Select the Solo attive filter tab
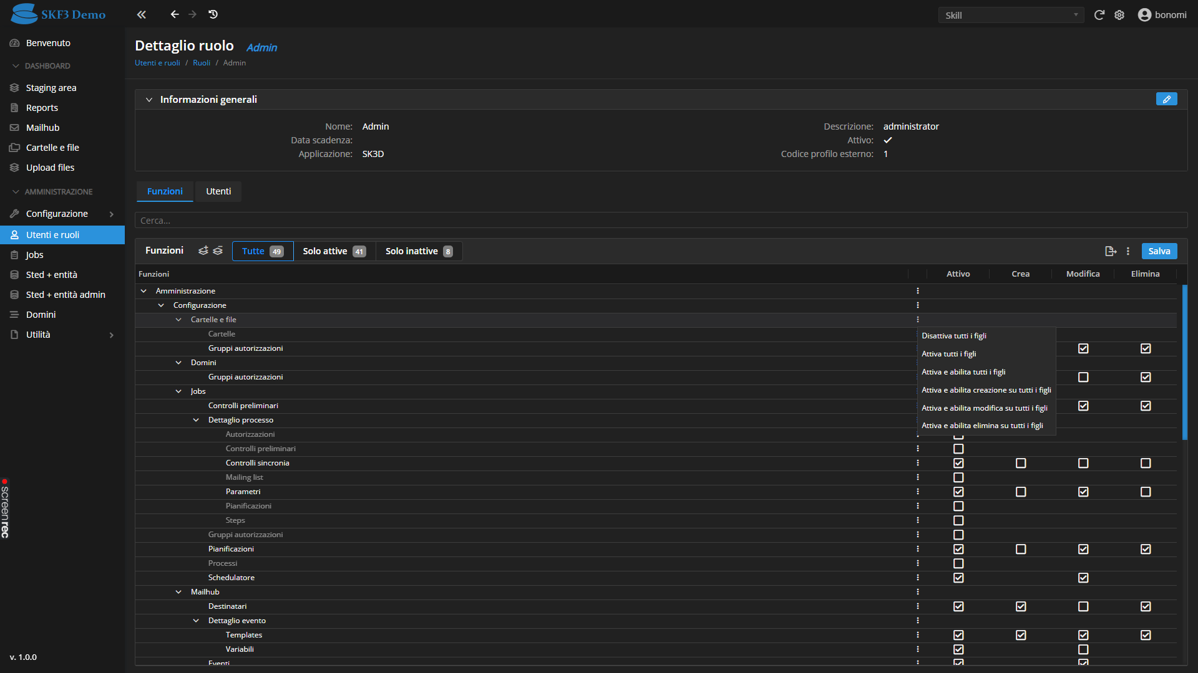The height and width of the screenshot is (673, 1198). pos(334,251)
